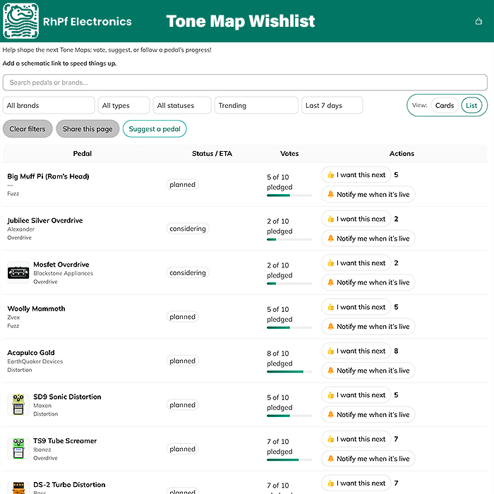Vote thumbs up for Woolly Mammoth
This screenshot has height=494, width=494.
tap(355, 307)
